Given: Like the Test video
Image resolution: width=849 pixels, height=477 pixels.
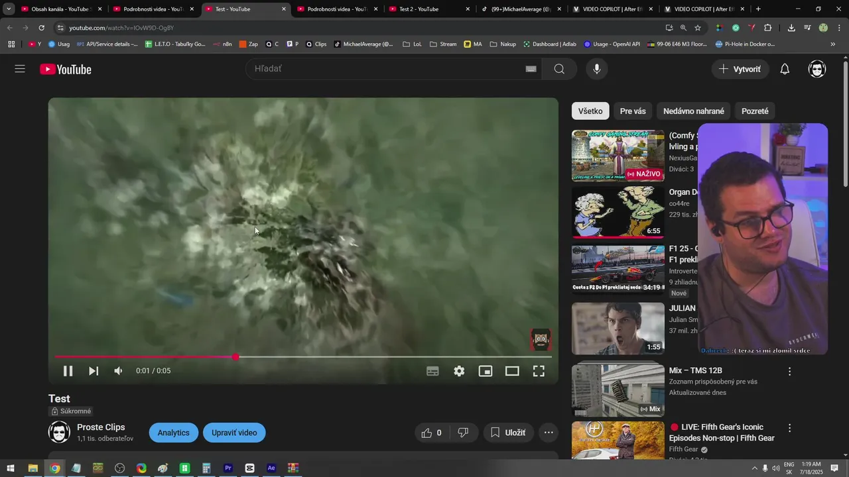Looking at the screenshot, I should coord(432,433).
